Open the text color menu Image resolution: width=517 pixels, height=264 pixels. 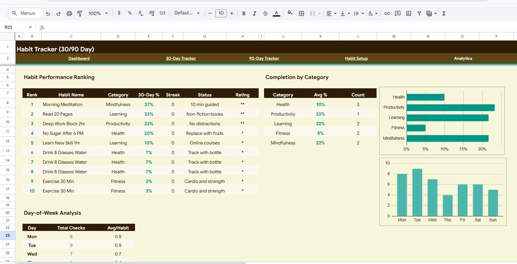pyautogui.click(x=276, y=13)
